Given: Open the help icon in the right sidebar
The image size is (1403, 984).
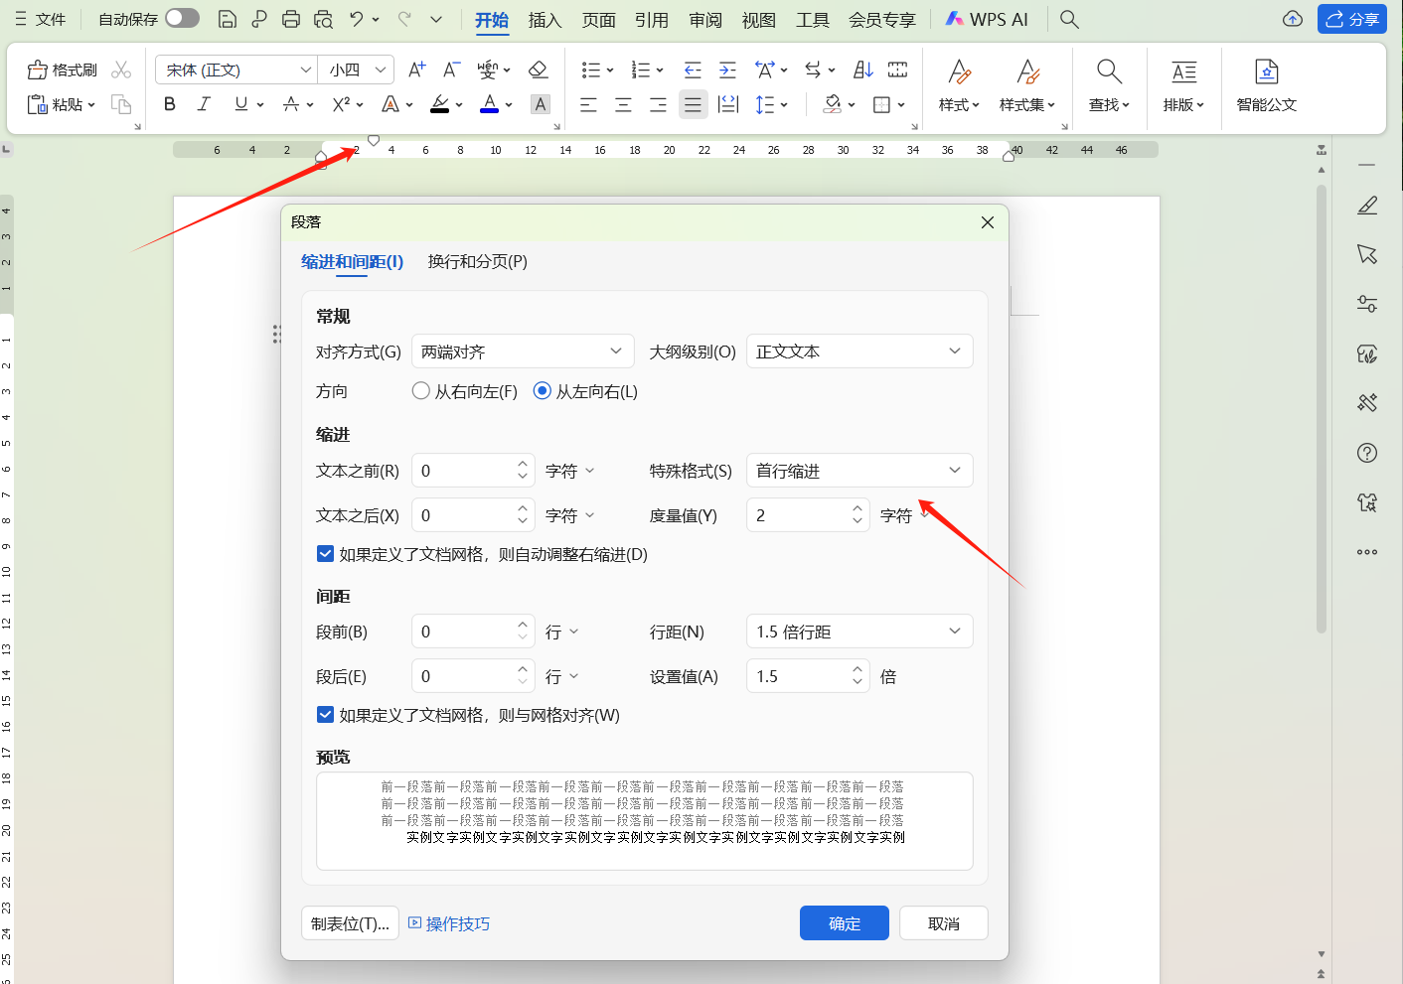Looking at the screenshot, I should coord(1367,453).
